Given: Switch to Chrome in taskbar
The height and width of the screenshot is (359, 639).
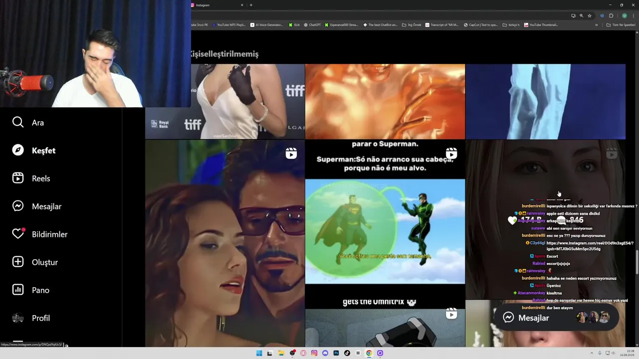Looking at the screenshot, I should tap(369, 353).
